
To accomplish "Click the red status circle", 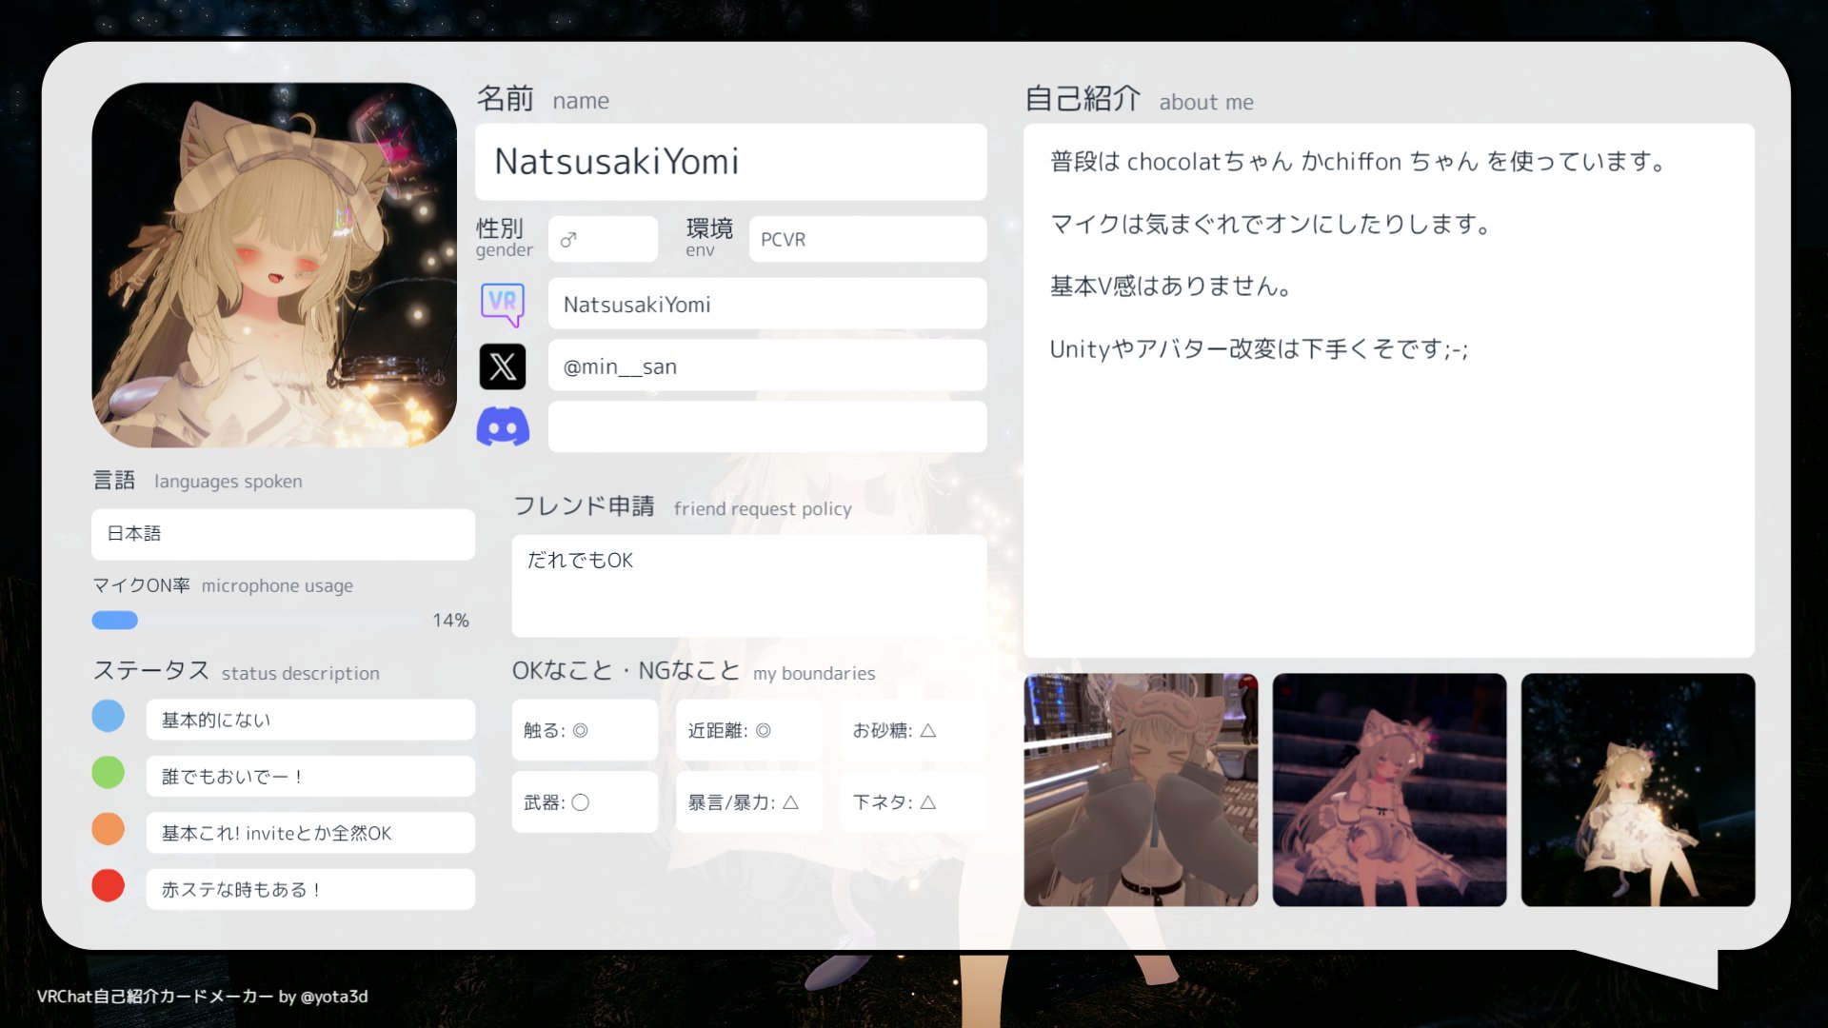I will [109, 885].
